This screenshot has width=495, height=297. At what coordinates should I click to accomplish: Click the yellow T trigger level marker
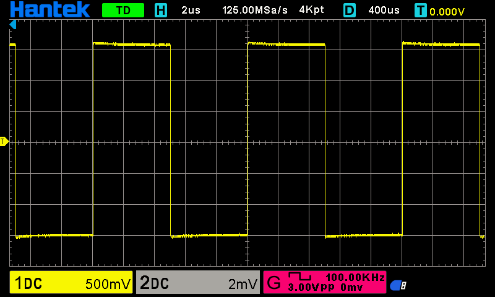[4, 142]
